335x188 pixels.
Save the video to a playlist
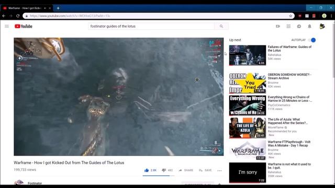(205, 170)
